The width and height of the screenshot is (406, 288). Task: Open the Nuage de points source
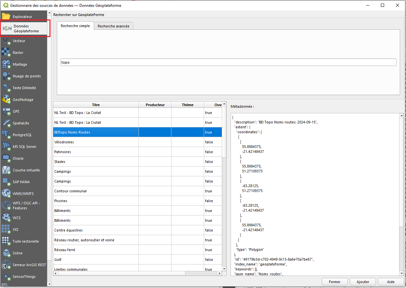point(24,76)
